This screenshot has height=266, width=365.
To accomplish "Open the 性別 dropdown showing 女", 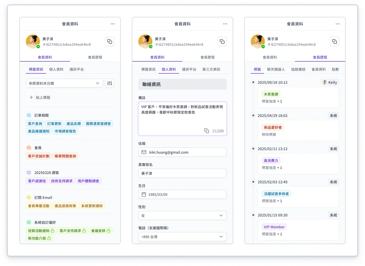I will 182,215.
